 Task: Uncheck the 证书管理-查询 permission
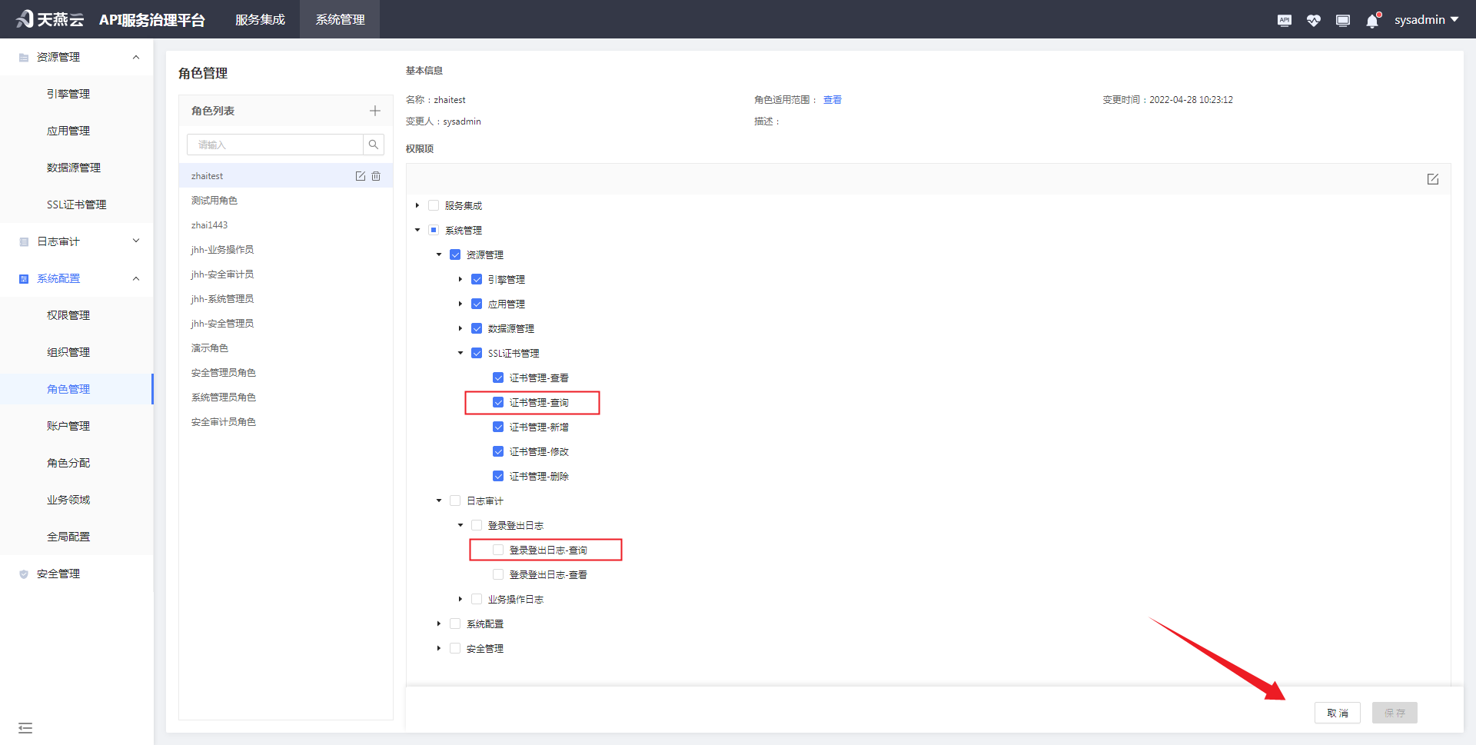[498, 402]
